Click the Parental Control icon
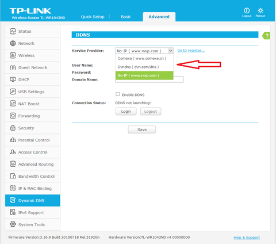The width and height of the screenshot is (276, 244). (x=13, y=140)
